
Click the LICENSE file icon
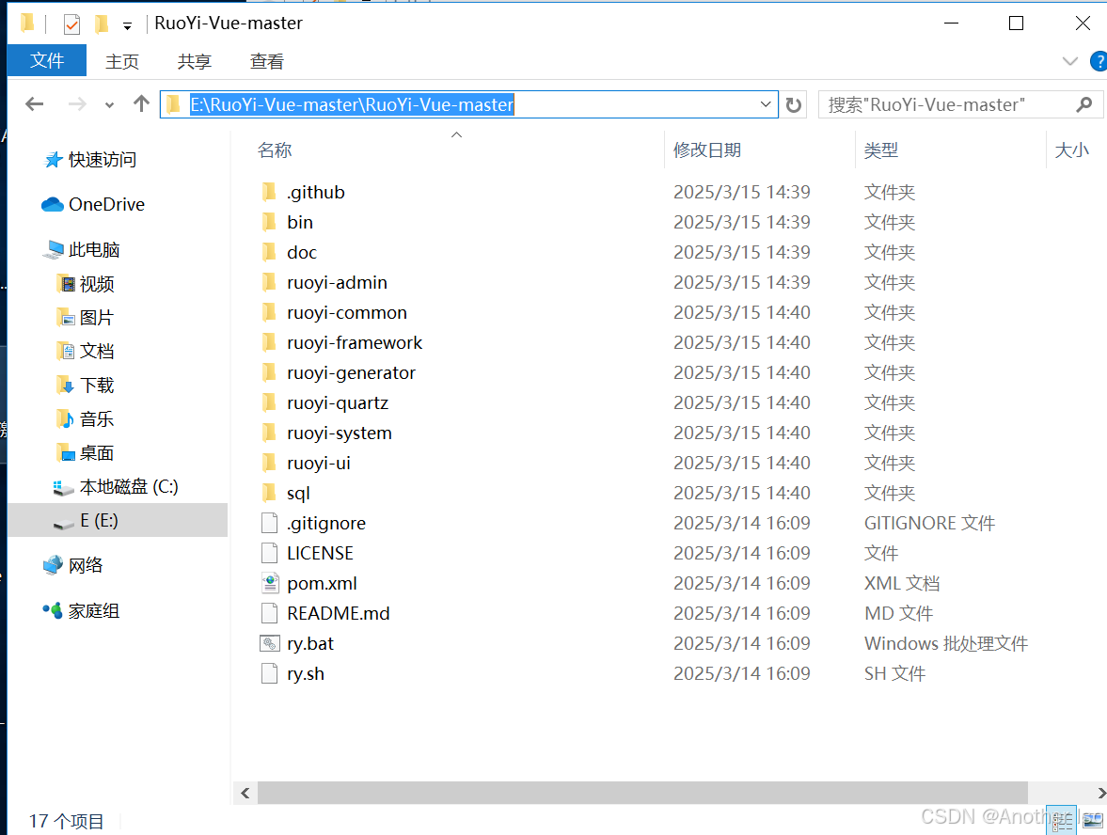269,553
